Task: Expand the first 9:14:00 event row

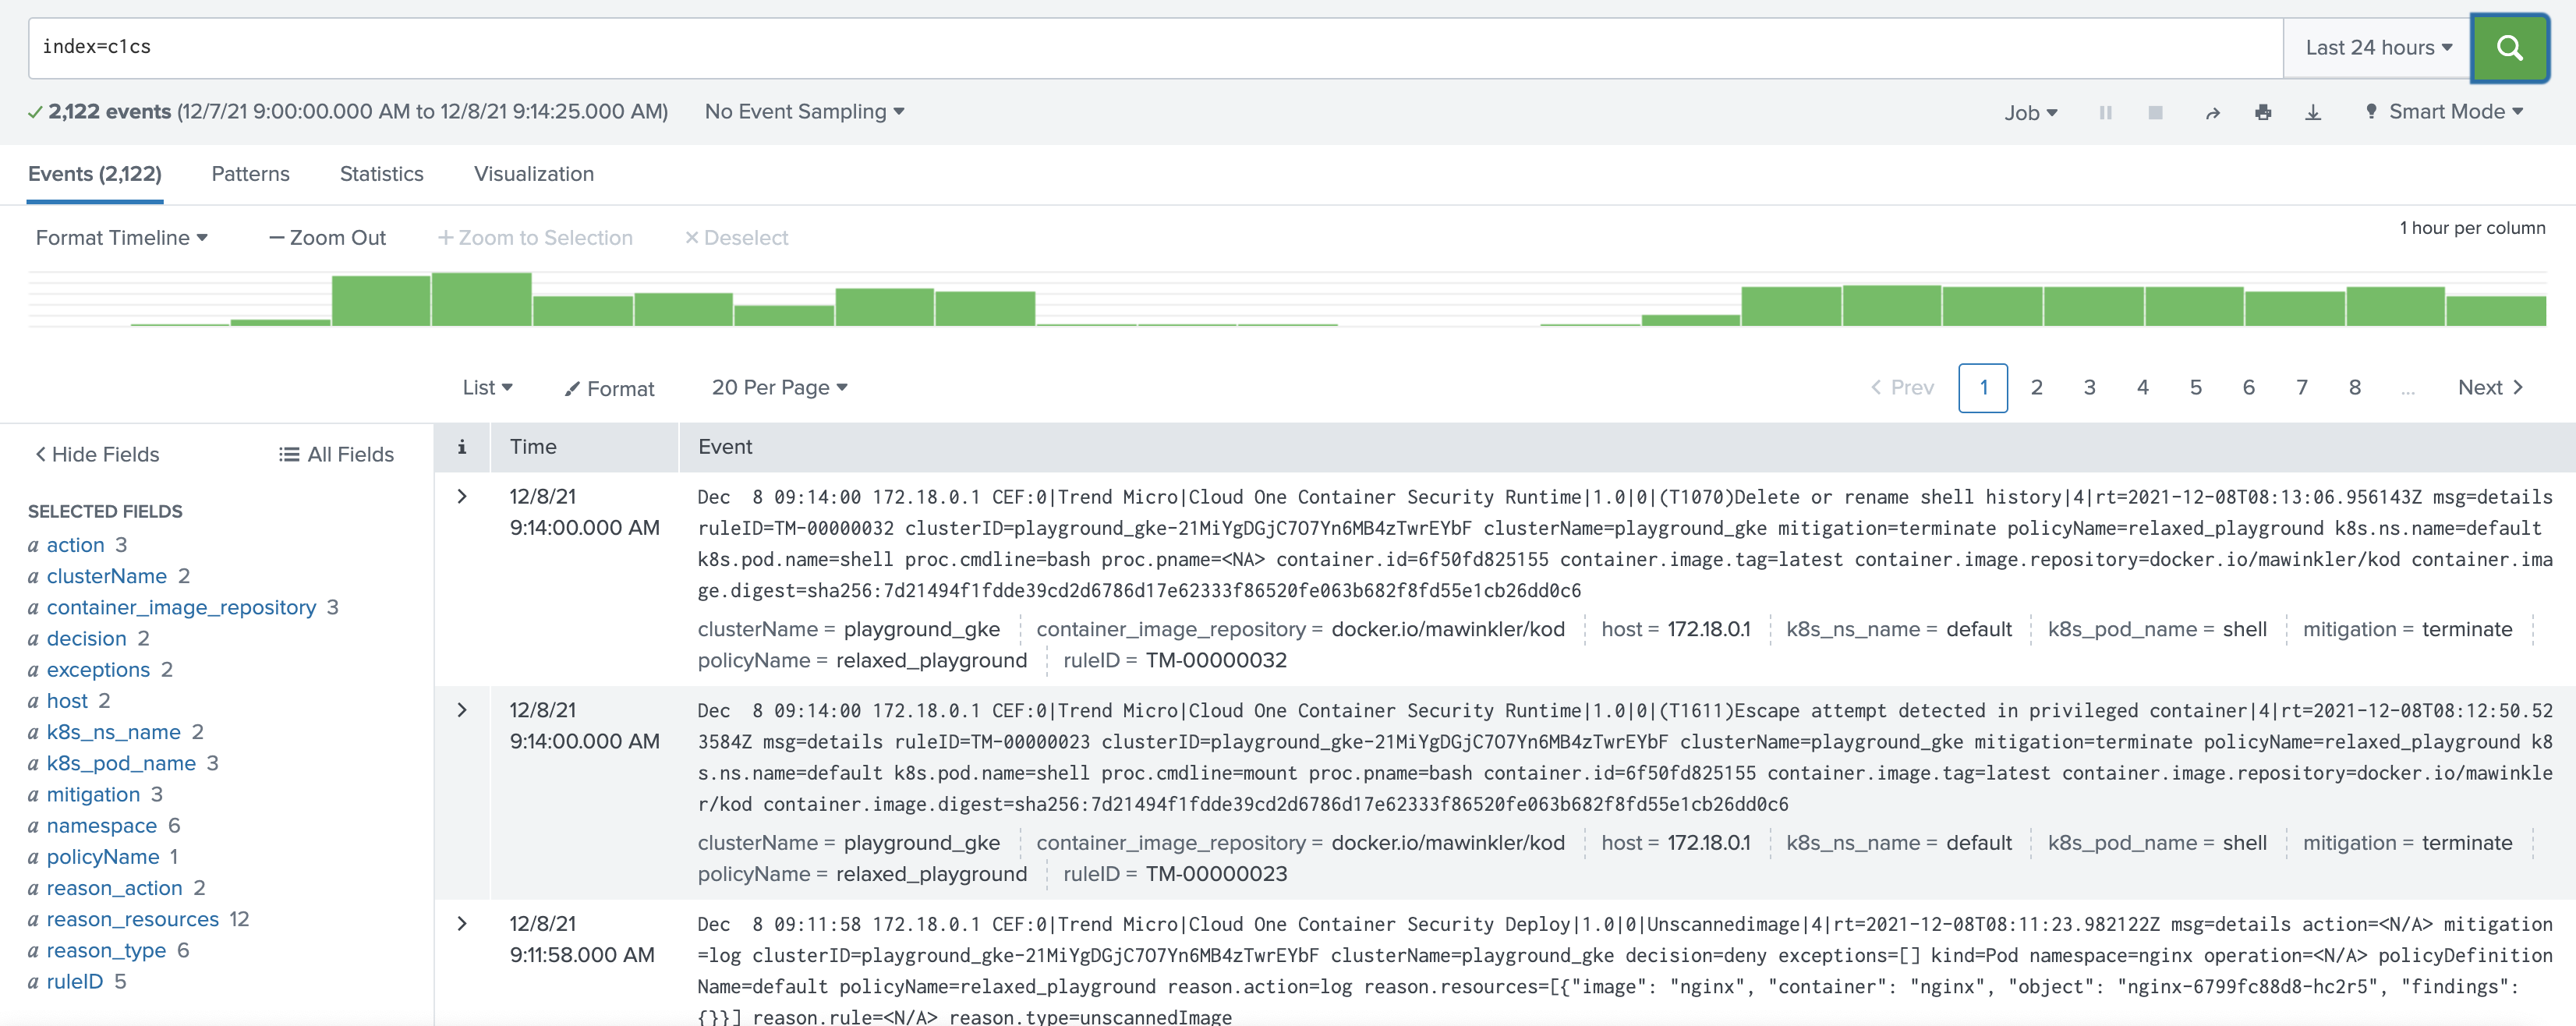Action: click(x=462, y=496)
